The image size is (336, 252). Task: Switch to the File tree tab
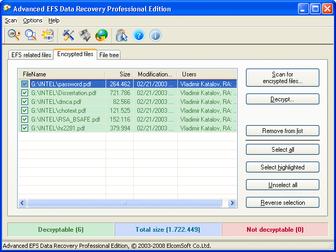point(109,55)
